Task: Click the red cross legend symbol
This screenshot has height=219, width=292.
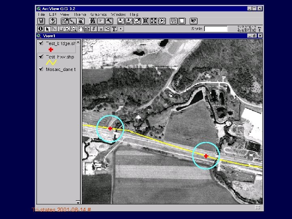Action: tap(51, 49)
